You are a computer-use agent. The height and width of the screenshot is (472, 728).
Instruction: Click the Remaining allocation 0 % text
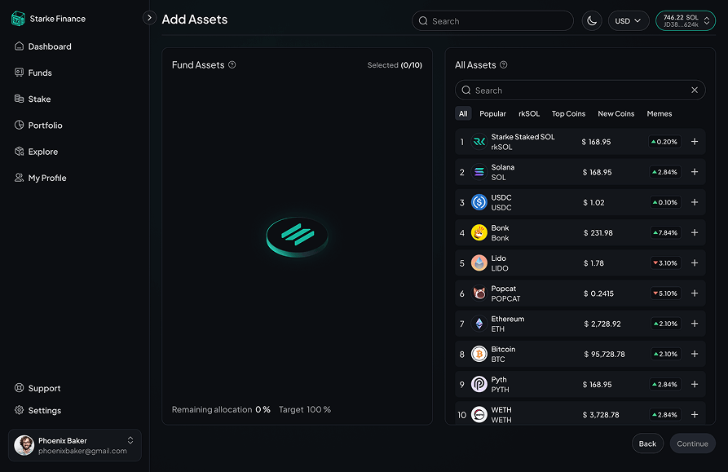pyautogui.click(x=221, y=409)
